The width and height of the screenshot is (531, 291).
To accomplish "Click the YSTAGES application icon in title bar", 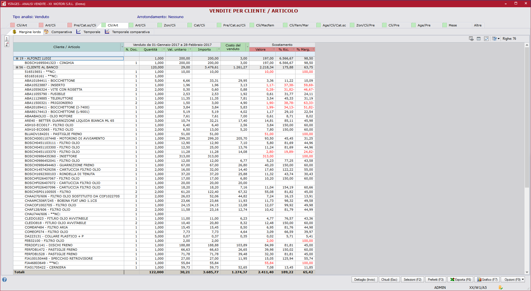I will pos(4,4).
